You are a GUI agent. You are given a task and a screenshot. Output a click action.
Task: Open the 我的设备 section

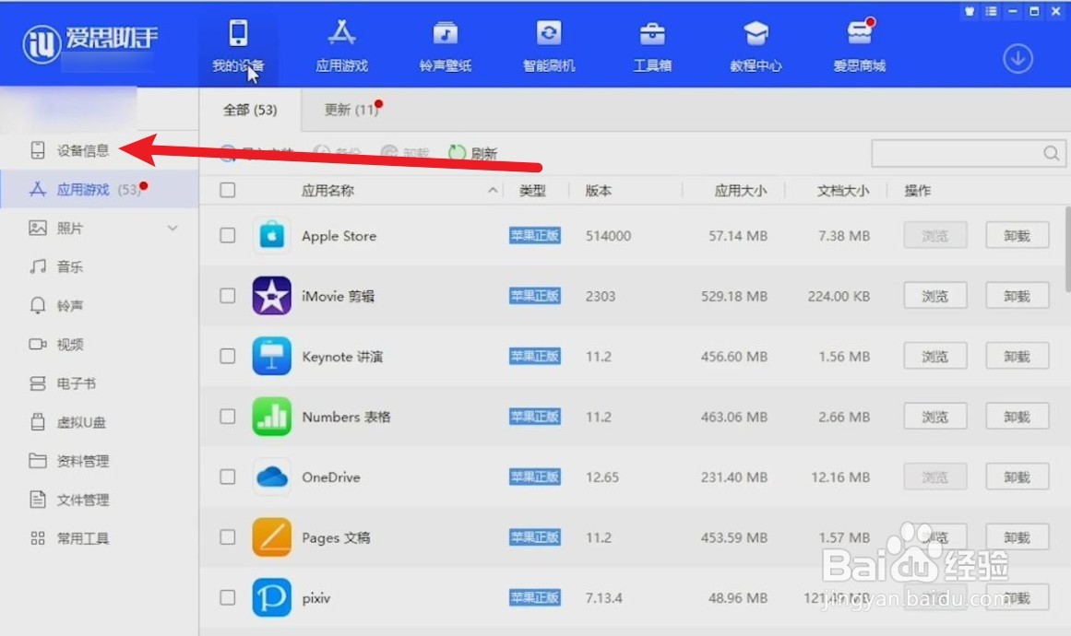(238, 45)
